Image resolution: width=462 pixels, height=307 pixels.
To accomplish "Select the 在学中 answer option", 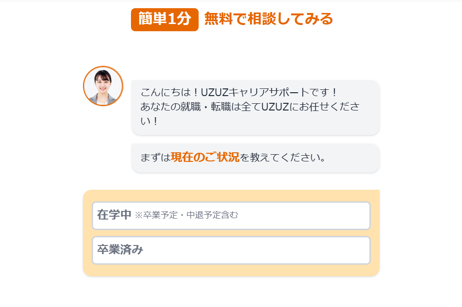I will click(231, 216).
